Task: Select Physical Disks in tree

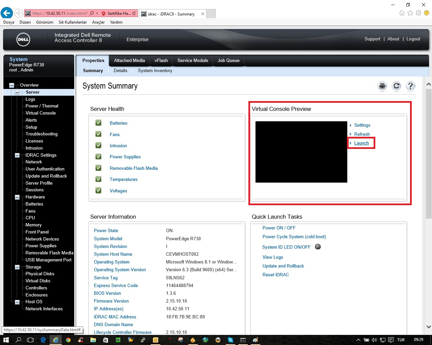Action: (40, 274)
